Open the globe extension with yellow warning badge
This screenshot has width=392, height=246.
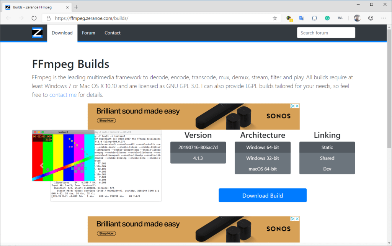289,18
